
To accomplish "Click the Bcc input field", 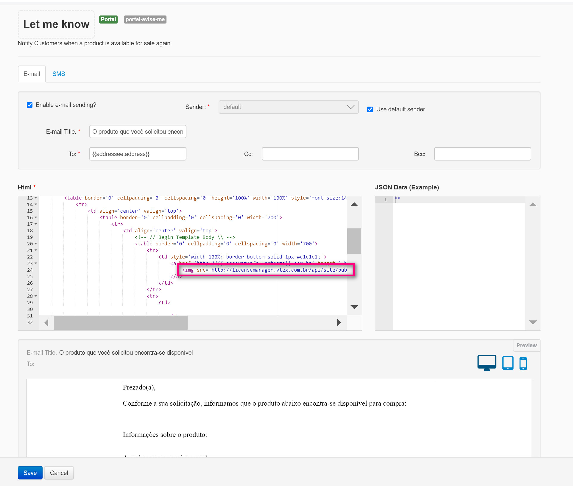I will click(482, 154).
